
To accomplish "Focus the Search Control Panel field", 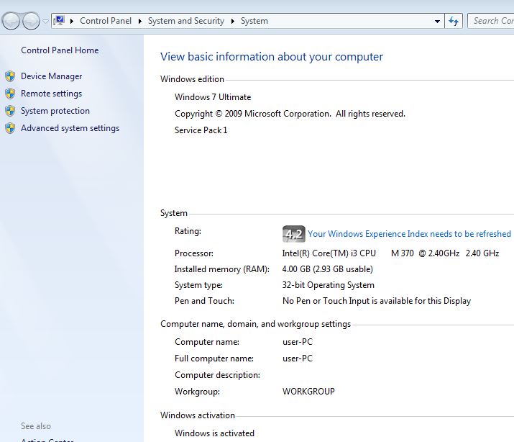I will point(491,21).
